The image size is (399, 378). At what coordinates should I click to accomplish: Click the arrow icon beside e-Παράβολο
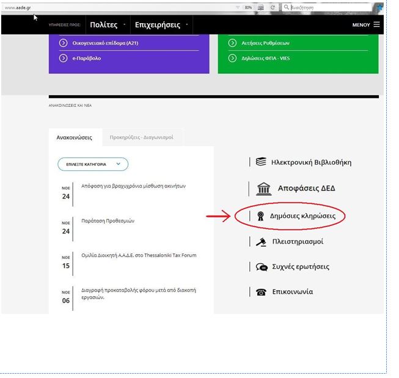[63, 59]
